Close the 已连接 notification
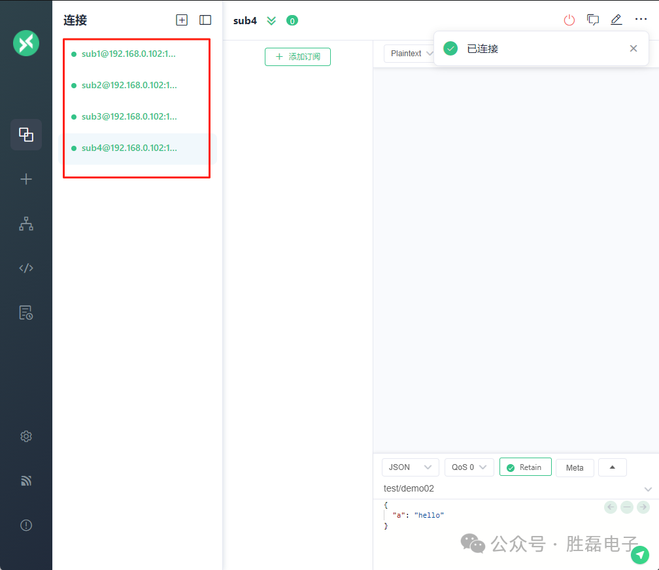This screenshot has height=570, width=659. [x=634, y=48]
